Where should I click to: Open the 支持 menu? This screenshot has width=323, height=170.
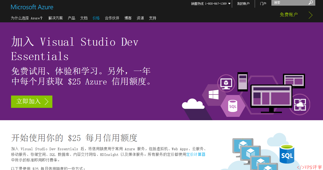[x=153, y=18]
